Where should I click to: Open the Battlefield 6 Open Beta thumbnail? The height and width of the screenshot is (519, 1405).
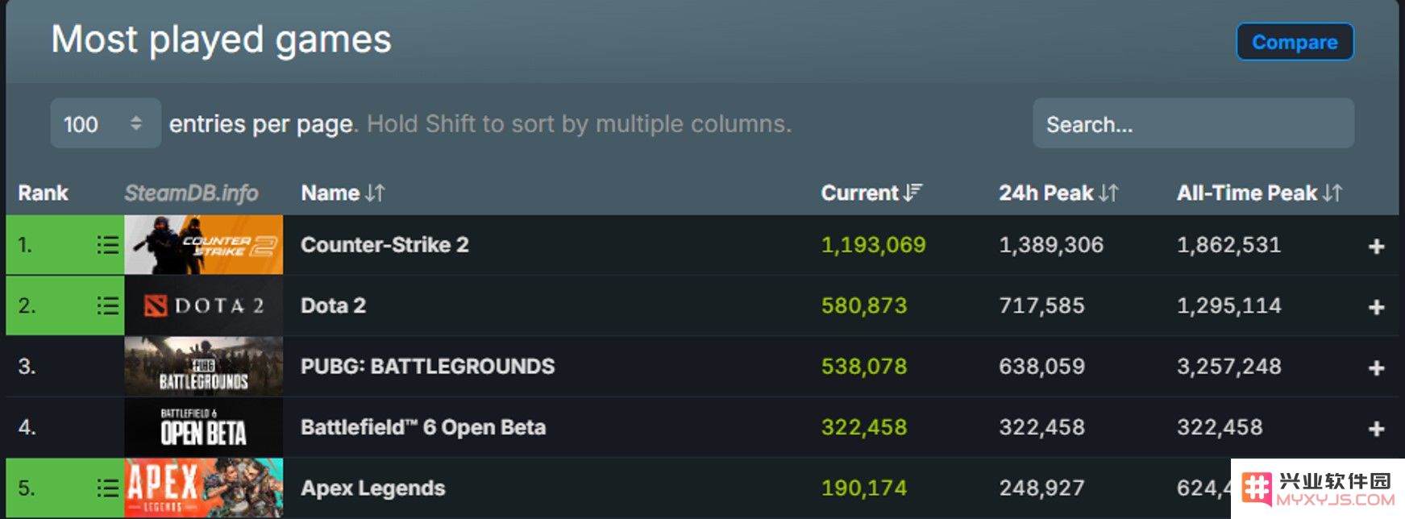point(204,427)
